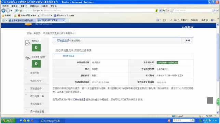Click the empty new tab button
This screenshot has height=124, width=220.
pyautogui.click(x=68, y=20)
